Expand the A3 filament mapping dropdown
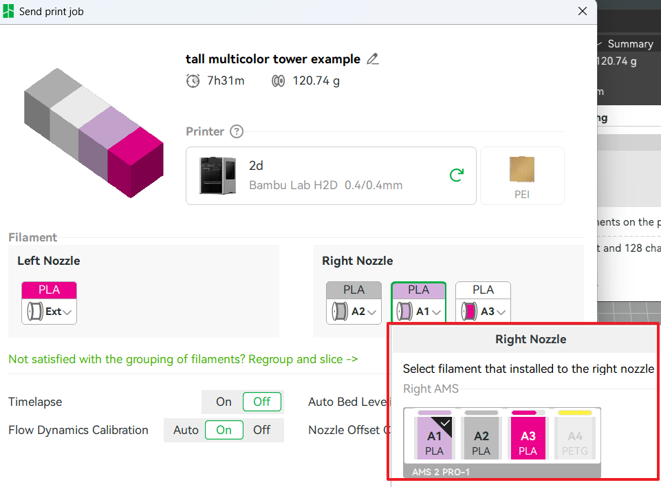The width and height of the screenshot is (661, 487). tap(483, 312)
